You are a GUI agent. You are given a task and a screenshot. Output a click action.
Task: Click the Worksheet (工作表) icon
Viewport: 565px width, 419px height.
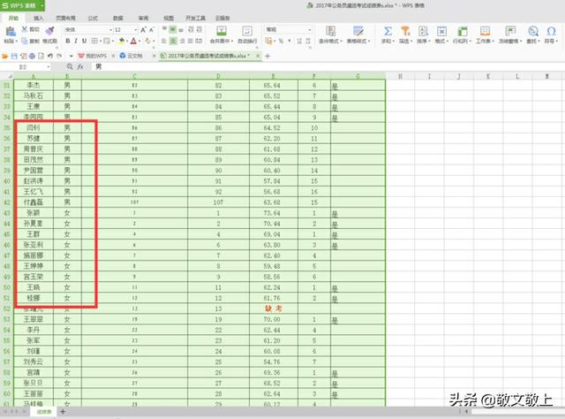pos(485,32)
